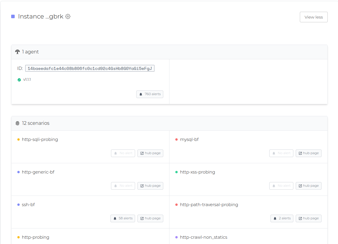The height and width of the screenshot is (244, 338).
Task: Open the http-sqli-probing scenario name
Action: (40, 139)
